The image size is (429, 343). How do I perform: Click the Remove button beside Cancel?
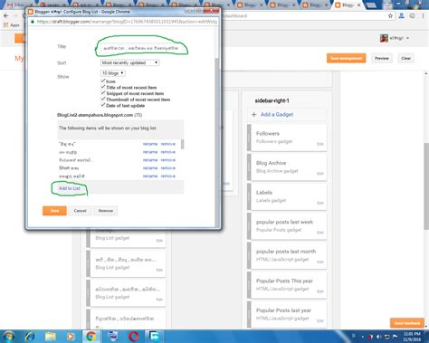point(106,211)
